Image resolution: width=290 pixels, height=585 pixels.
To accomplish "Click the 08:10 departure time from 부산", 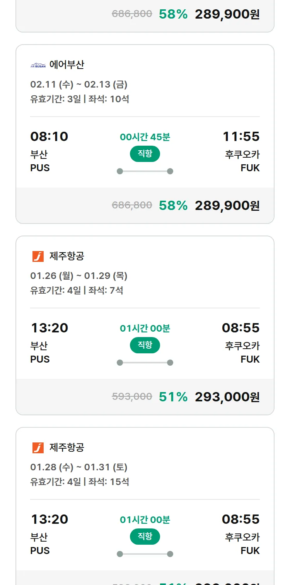I will (49, 136).
